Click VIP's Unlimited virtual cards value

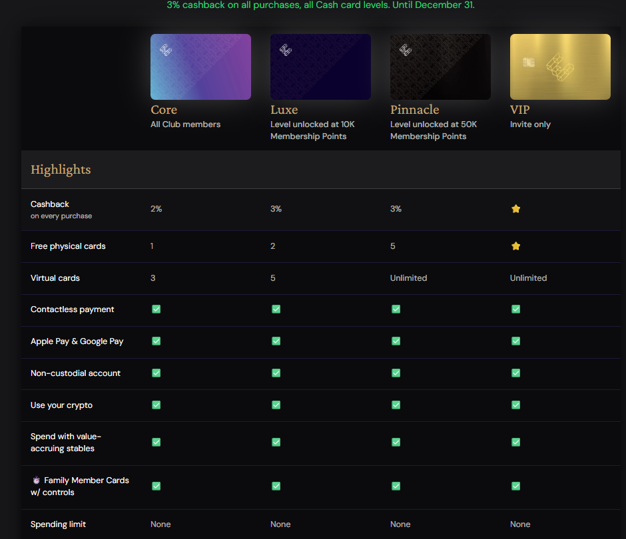tap(528, 278)
